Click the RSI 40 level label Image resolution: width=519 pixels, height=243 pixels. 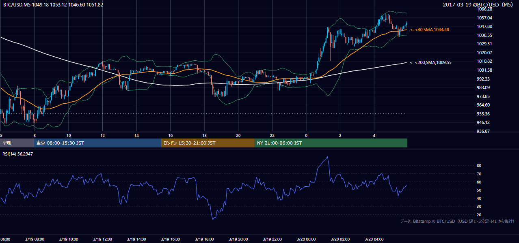(x=479, y=198)
